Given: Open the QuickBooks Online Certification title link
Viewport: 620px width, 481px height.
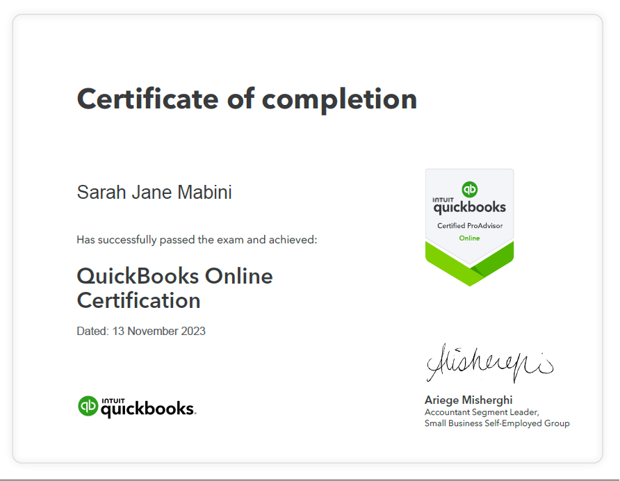Looking at the screenshot, I should (174, 288).
